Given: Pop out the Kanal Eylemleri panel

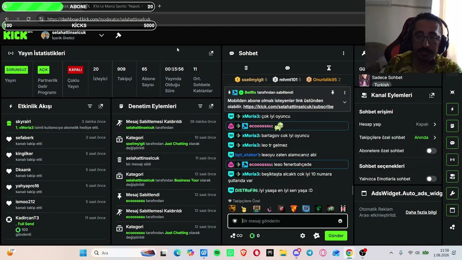Looking at the screenshot, I should pyautogui.click(x=432, y=95).
